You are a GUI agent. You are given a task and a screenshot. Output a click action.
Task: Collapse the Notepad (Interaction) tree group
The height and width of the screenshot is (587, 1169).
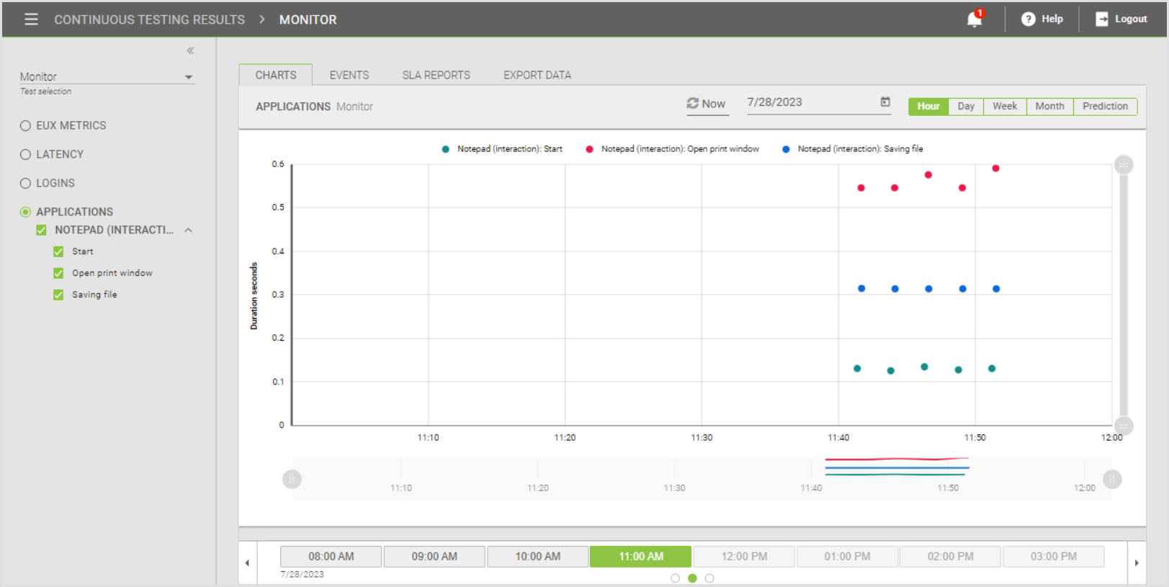[188, 230]
